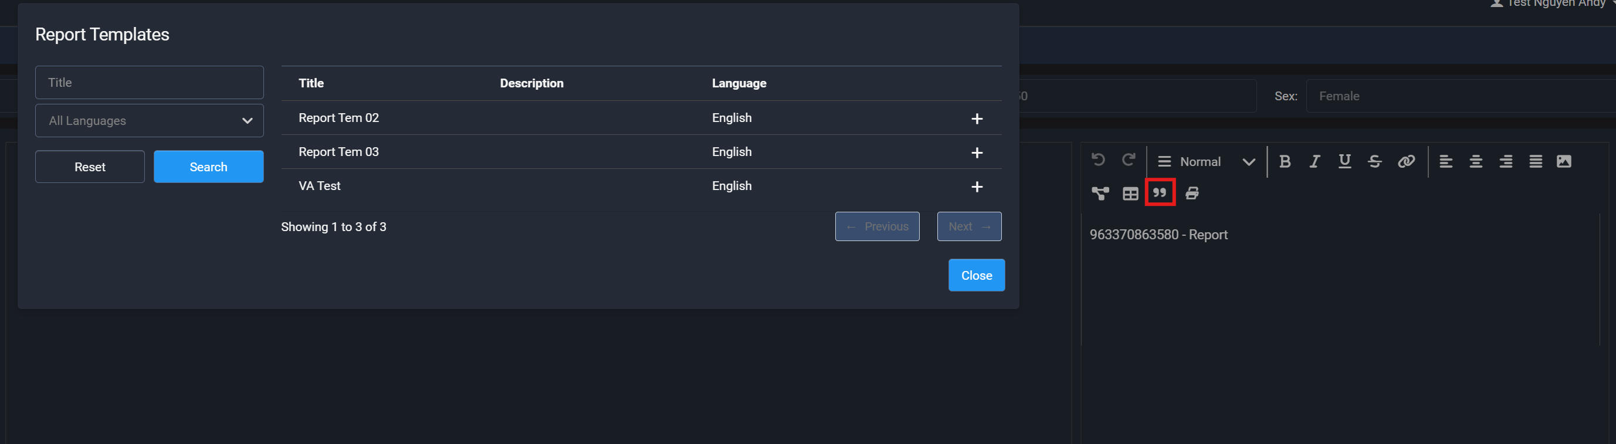1616x444 pixels.
Task: Add the Report Tem 02 template with plus
Action: pyautogui.click(x=977, y=118)
